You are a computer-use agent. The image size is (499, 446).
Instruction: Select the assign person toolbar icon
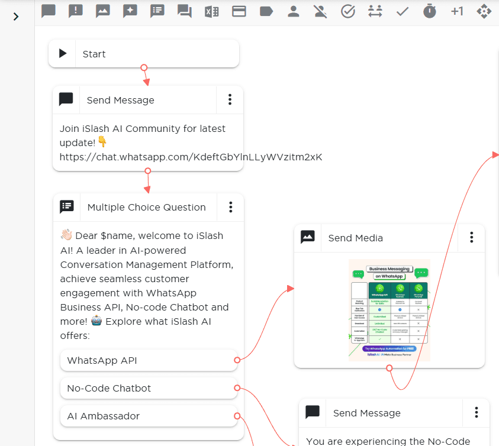(294, 11)
